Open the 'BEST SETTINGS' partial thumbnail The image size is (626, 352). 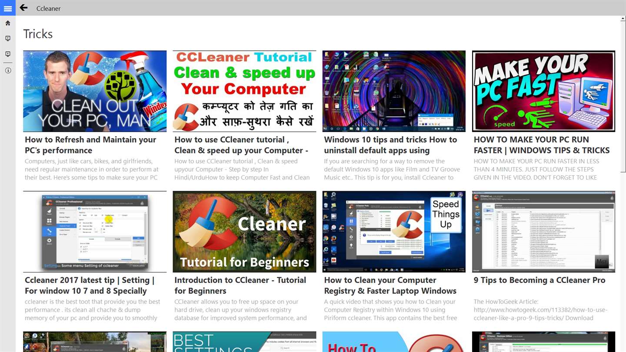click(244, 342)
